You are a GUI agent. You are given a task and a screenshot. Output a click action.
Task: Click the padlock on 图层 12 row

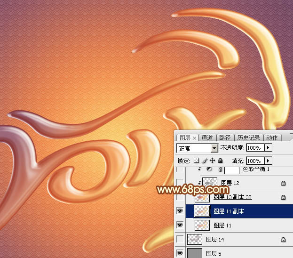(283, 183)
